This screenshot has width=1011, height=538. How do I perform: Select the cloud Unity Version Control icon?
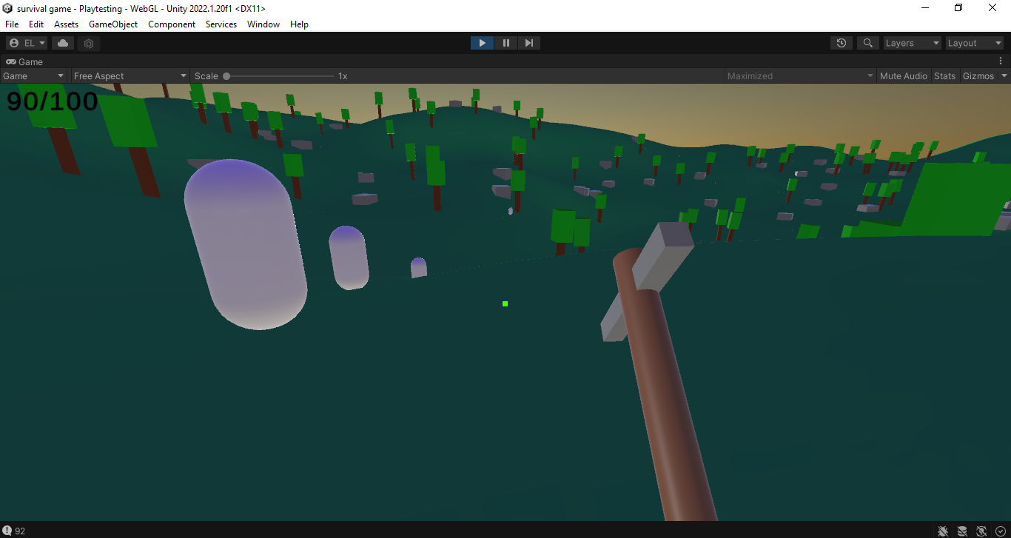click(x=62, y=43)
